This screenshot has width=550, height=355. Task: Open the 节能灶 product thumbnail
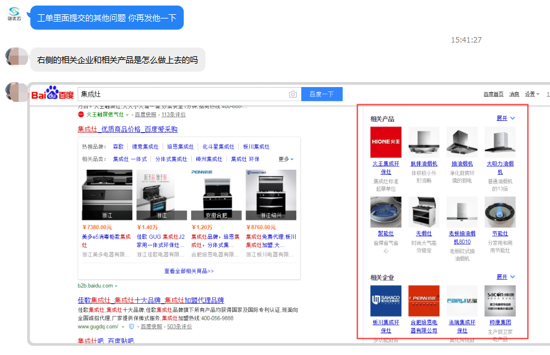(500, 212)
